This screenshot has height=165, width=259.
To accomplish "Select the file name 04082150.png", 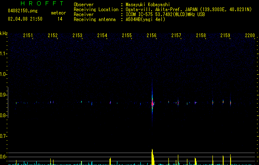I will click(x=23, y=11).
